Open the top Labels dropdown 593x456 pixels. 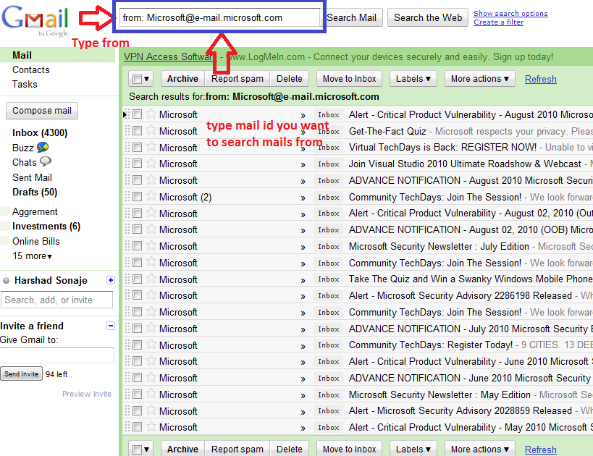tap(413, 79)
